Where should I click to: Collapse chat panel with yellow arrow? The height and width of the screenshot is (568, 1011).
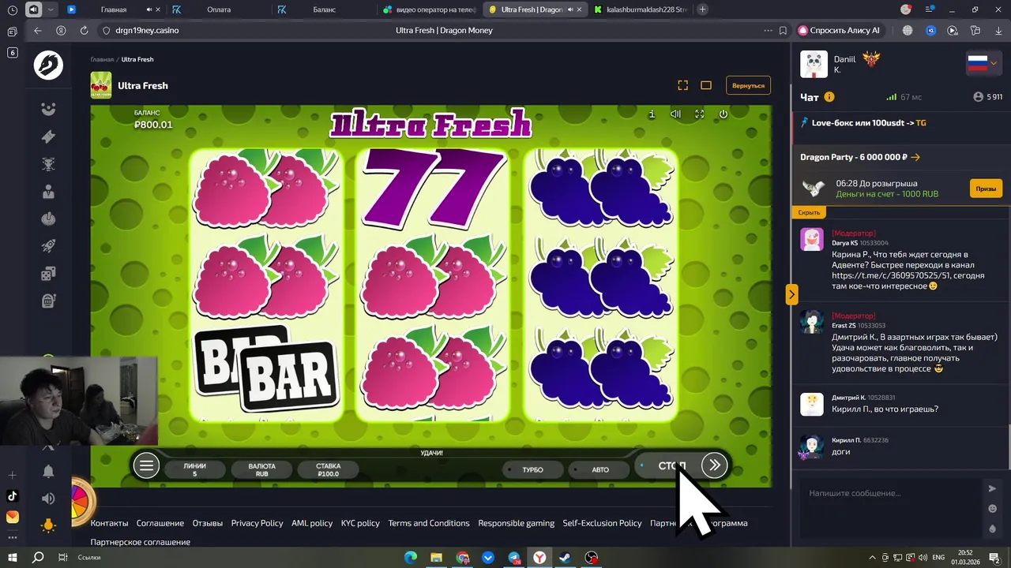[x=791, y=294]
